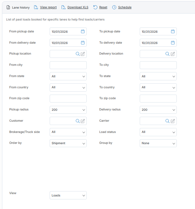Click the Pickup location label
This screenshot has height=209, width=195.
coord(20,54)
